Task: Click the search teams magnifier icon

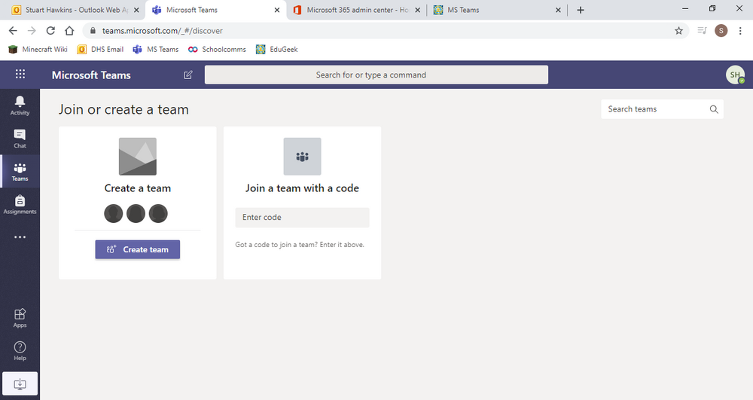Action: tap(714, 109)
